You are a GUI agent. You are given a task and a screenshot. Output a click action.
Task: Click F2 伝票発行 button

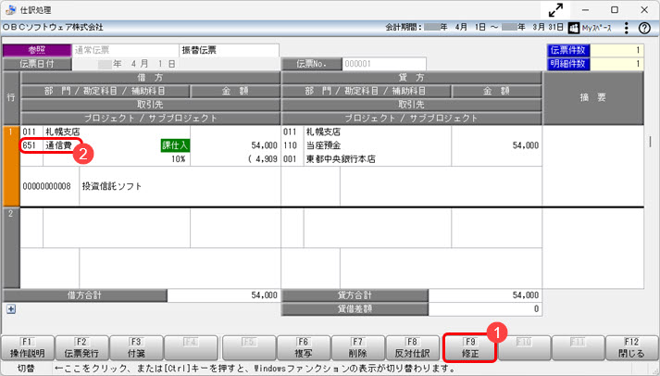82,348
